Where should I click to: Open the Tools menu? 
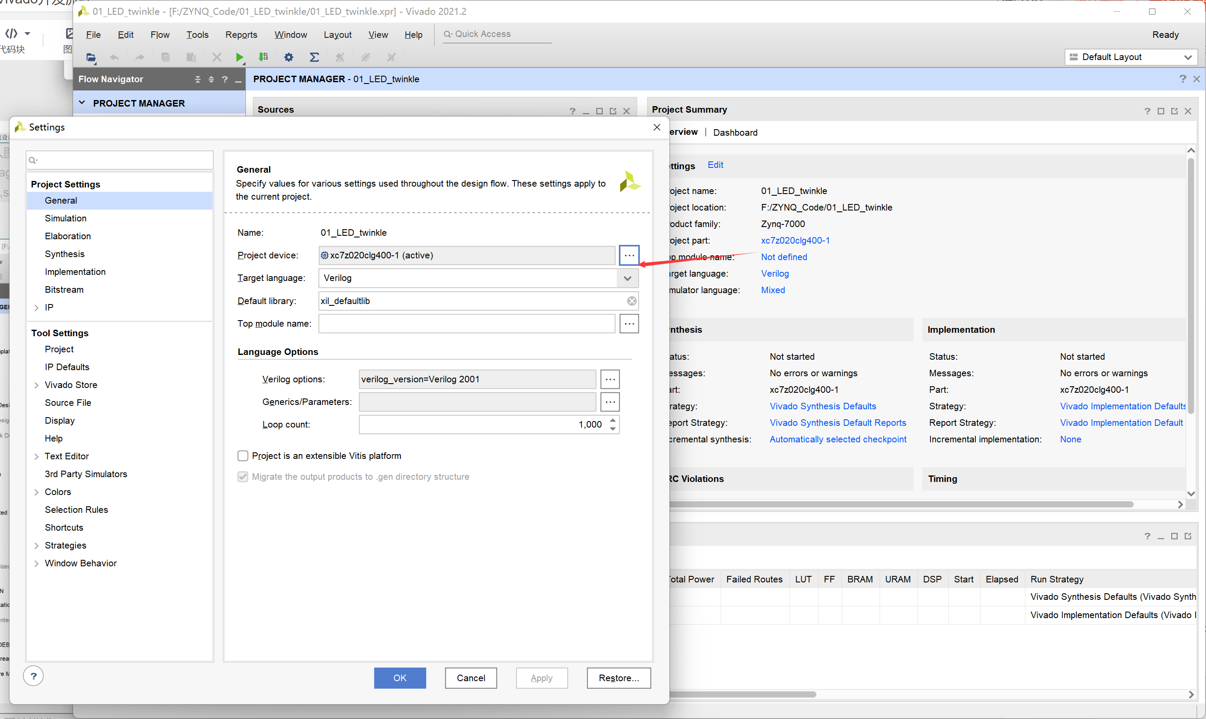(x=197, y=35)
